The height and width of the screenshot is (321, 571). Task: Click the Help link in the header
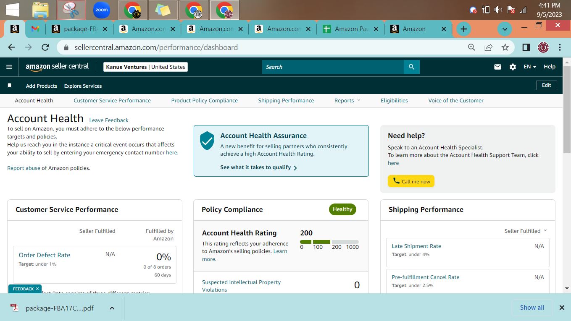coord(550,67)
